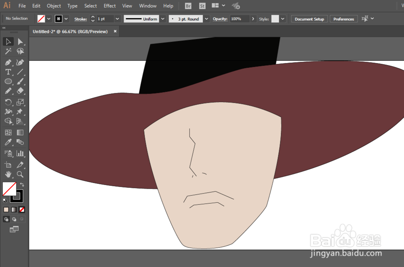Select the Ellipse tool
The image size is (404, 267).
(x=8, y=82)
